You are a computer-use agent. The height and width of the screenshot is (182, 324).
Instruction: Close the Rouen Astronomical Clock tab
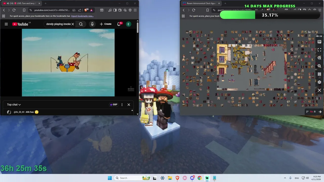(219, 3)
